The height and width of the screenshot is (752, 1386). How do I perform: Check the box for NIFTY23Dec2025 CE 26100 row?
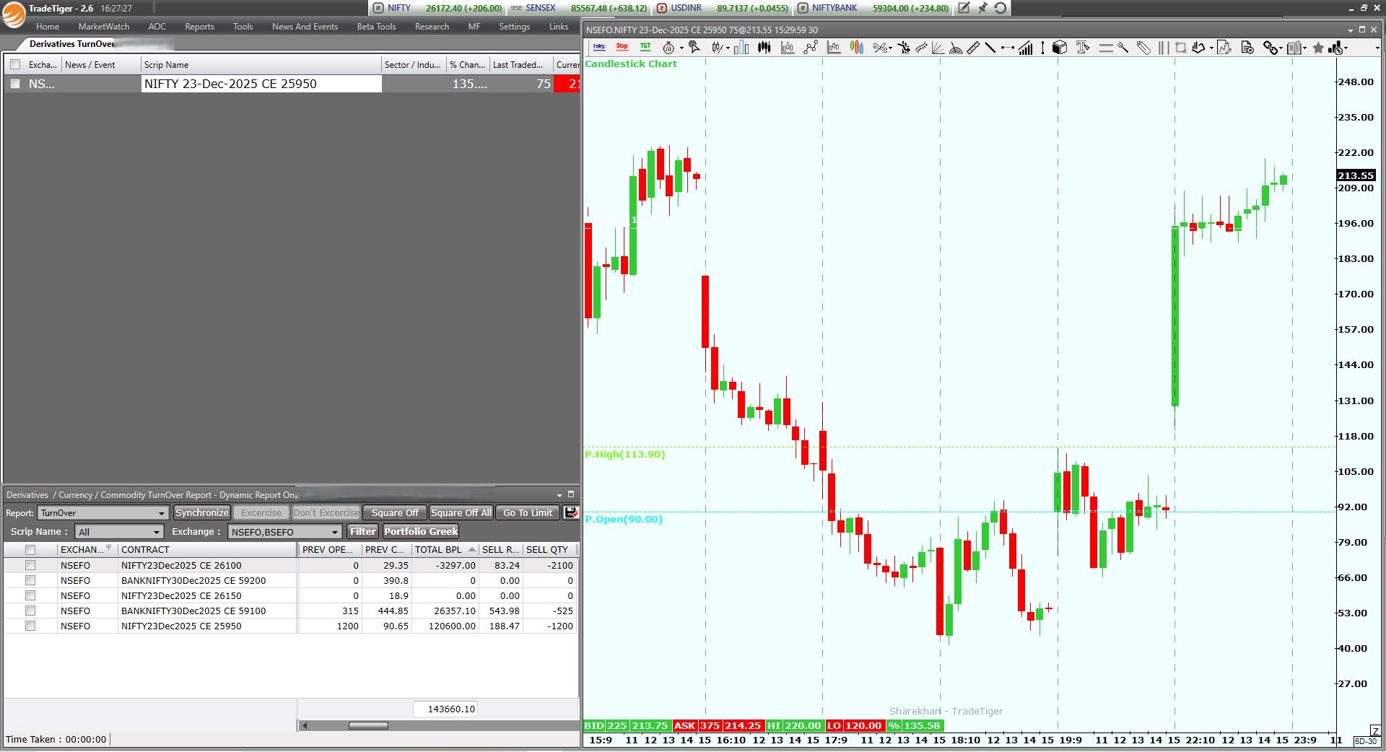click(x=30, y=566)
